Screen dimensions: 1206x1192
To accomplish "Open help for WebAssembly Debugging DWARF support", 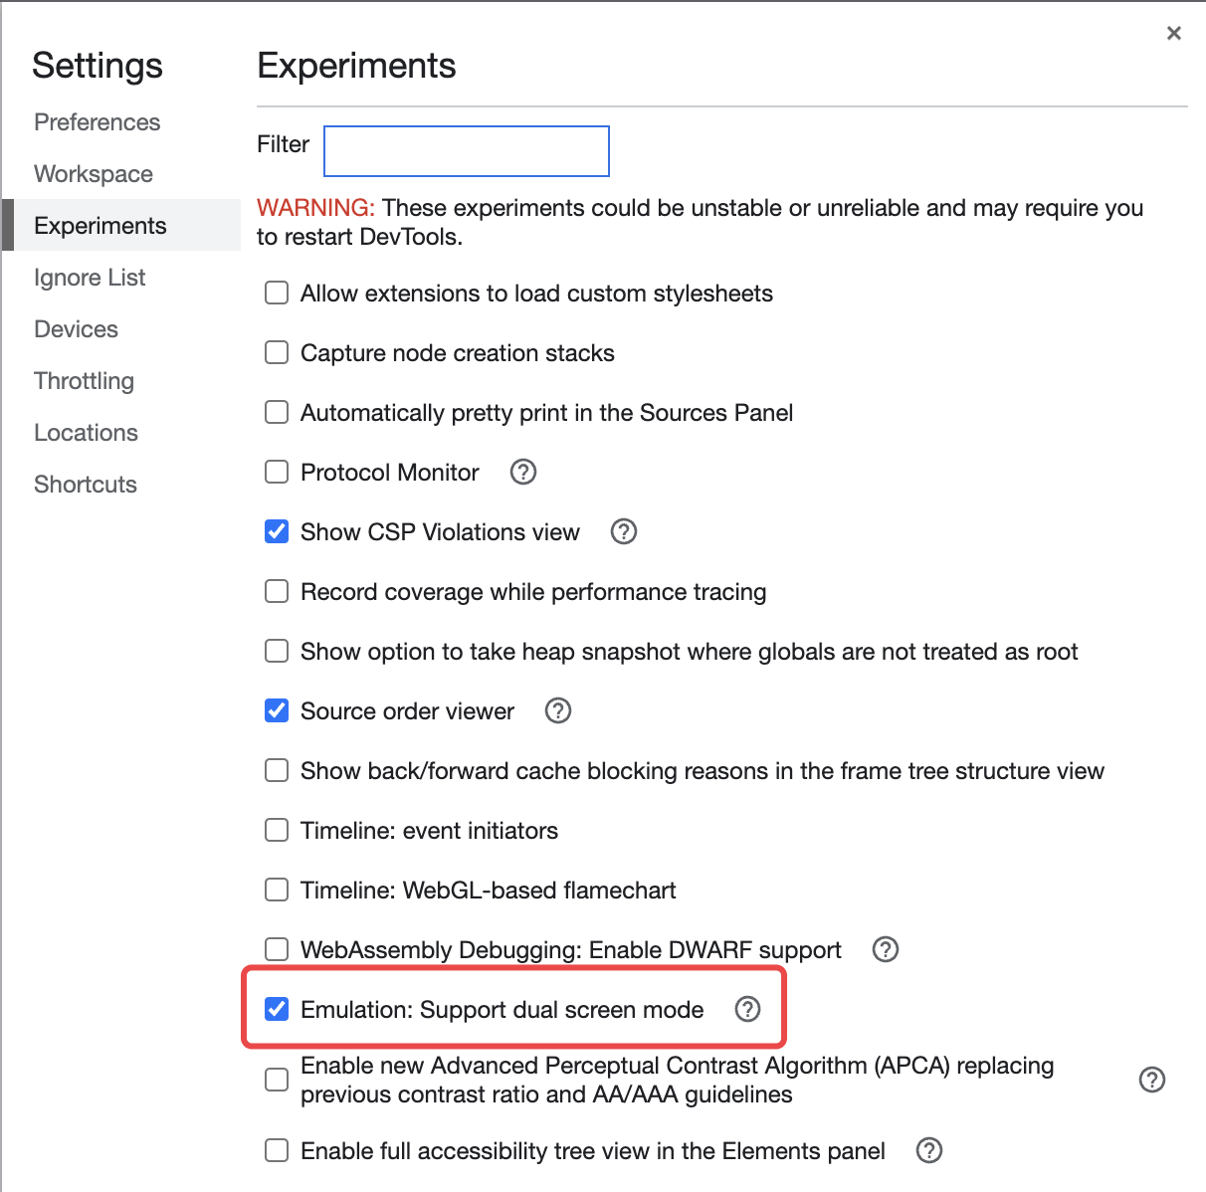I will (x=886, y=949).
